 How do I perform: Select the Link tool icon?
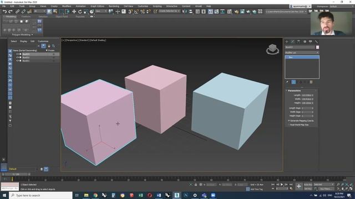point(17,12)
